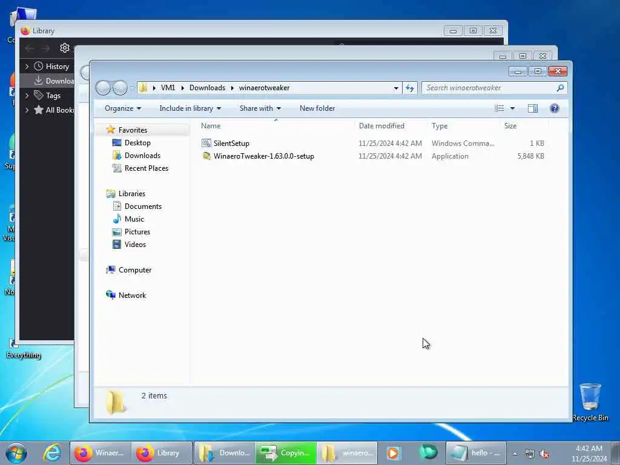Image resolution: width=620 pixels, height=465 pixels.
Task: Open Explorer help
Action: [555, 108]
